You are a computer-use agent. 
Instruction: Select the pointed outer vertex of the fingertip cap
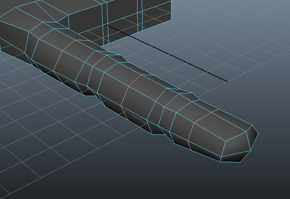258,133
